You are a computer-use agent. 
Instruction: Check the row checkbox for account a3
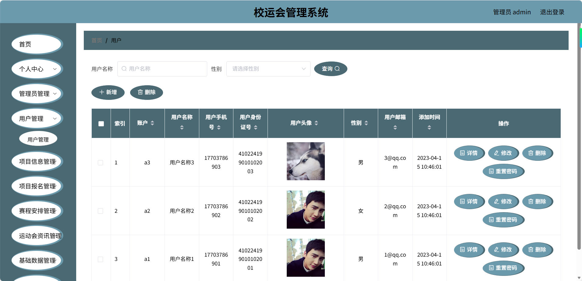click(100, 163)
